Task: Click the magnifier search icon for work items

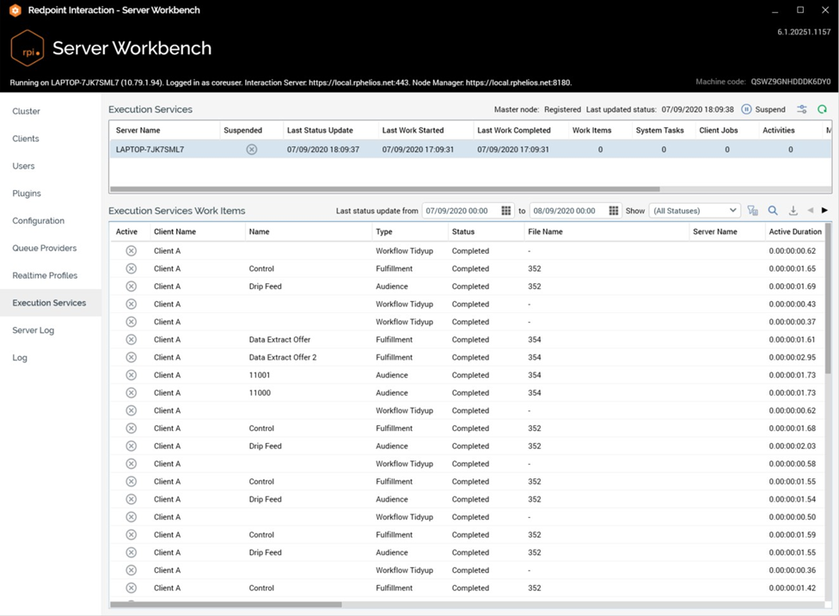Action: click(773, 211)
